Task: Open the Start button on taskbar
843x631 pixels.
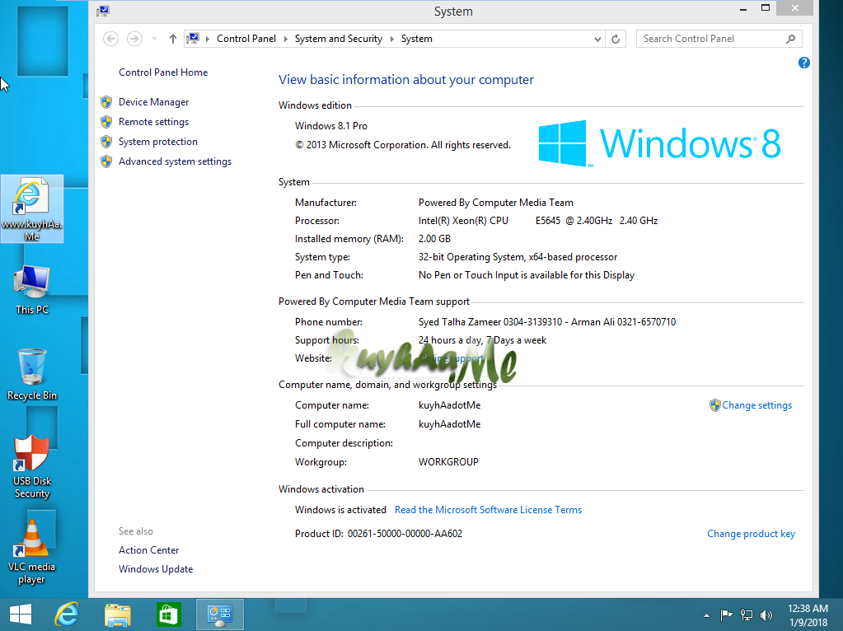Action: pos(21,615)
